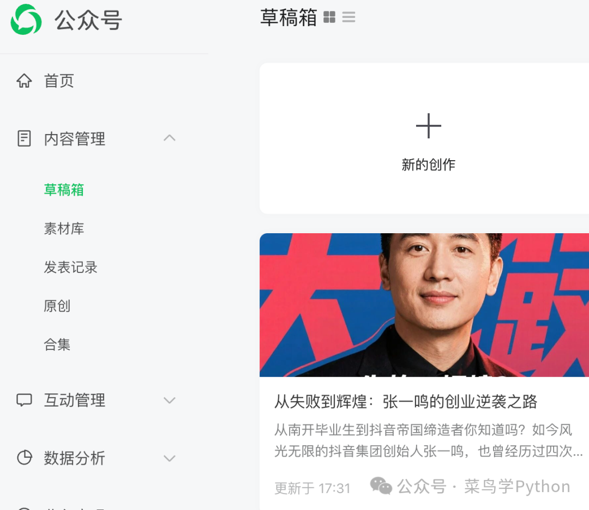Open 首页 in the sidebar
The width and height of the screenshot is (589, 510).
click(x=59, y=81)
